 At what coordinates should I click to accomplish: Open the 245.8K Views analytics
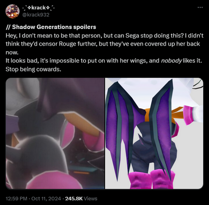click(81, 198)
